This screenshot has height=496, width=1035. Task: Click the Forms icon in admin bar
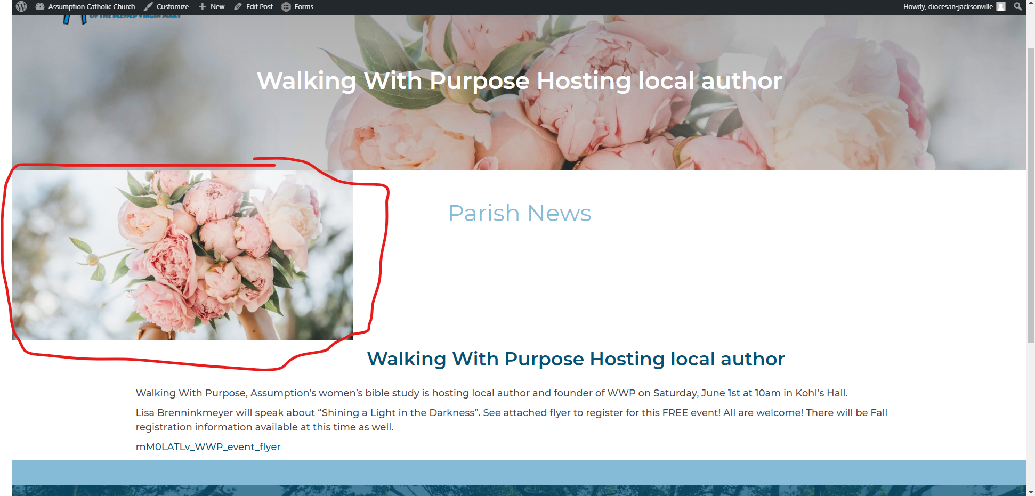(286, 7)
